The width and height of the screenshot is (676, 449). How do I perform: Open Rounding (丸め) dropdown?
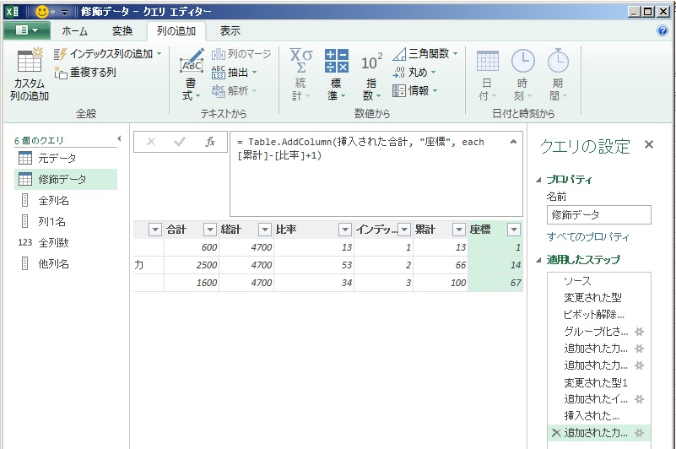tap(433, 73)
